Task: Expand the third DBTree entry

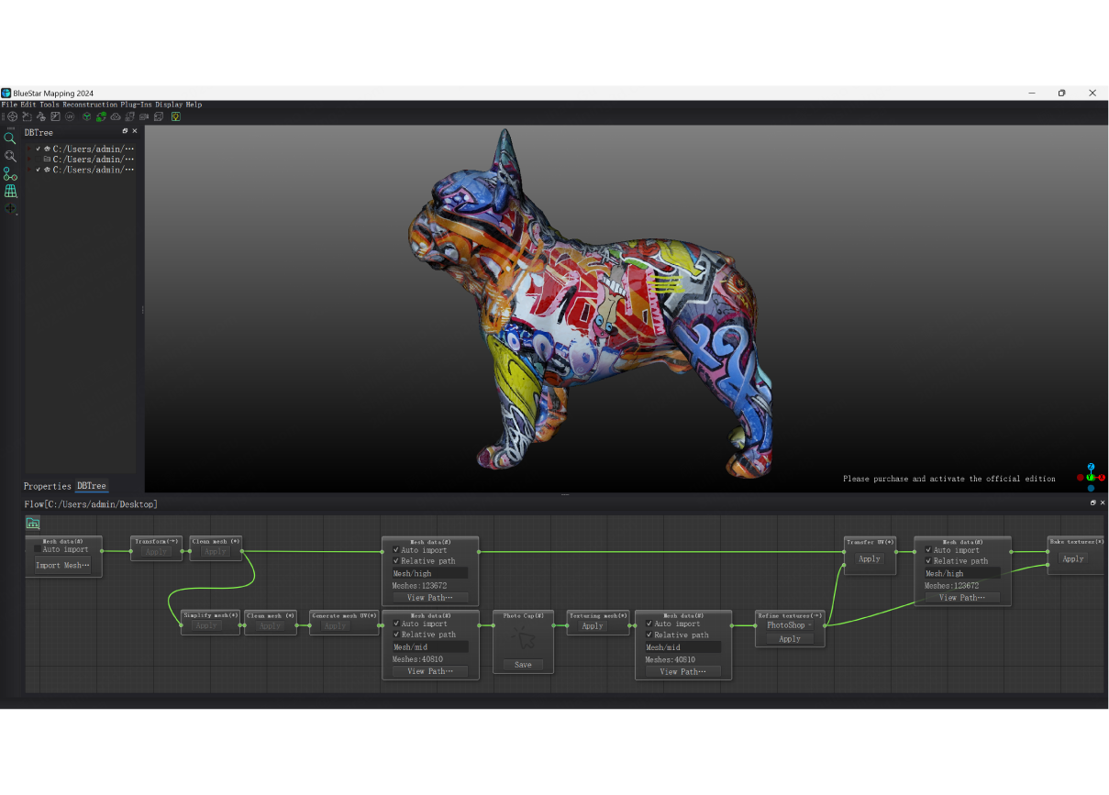Action: (x=28, y=169)
